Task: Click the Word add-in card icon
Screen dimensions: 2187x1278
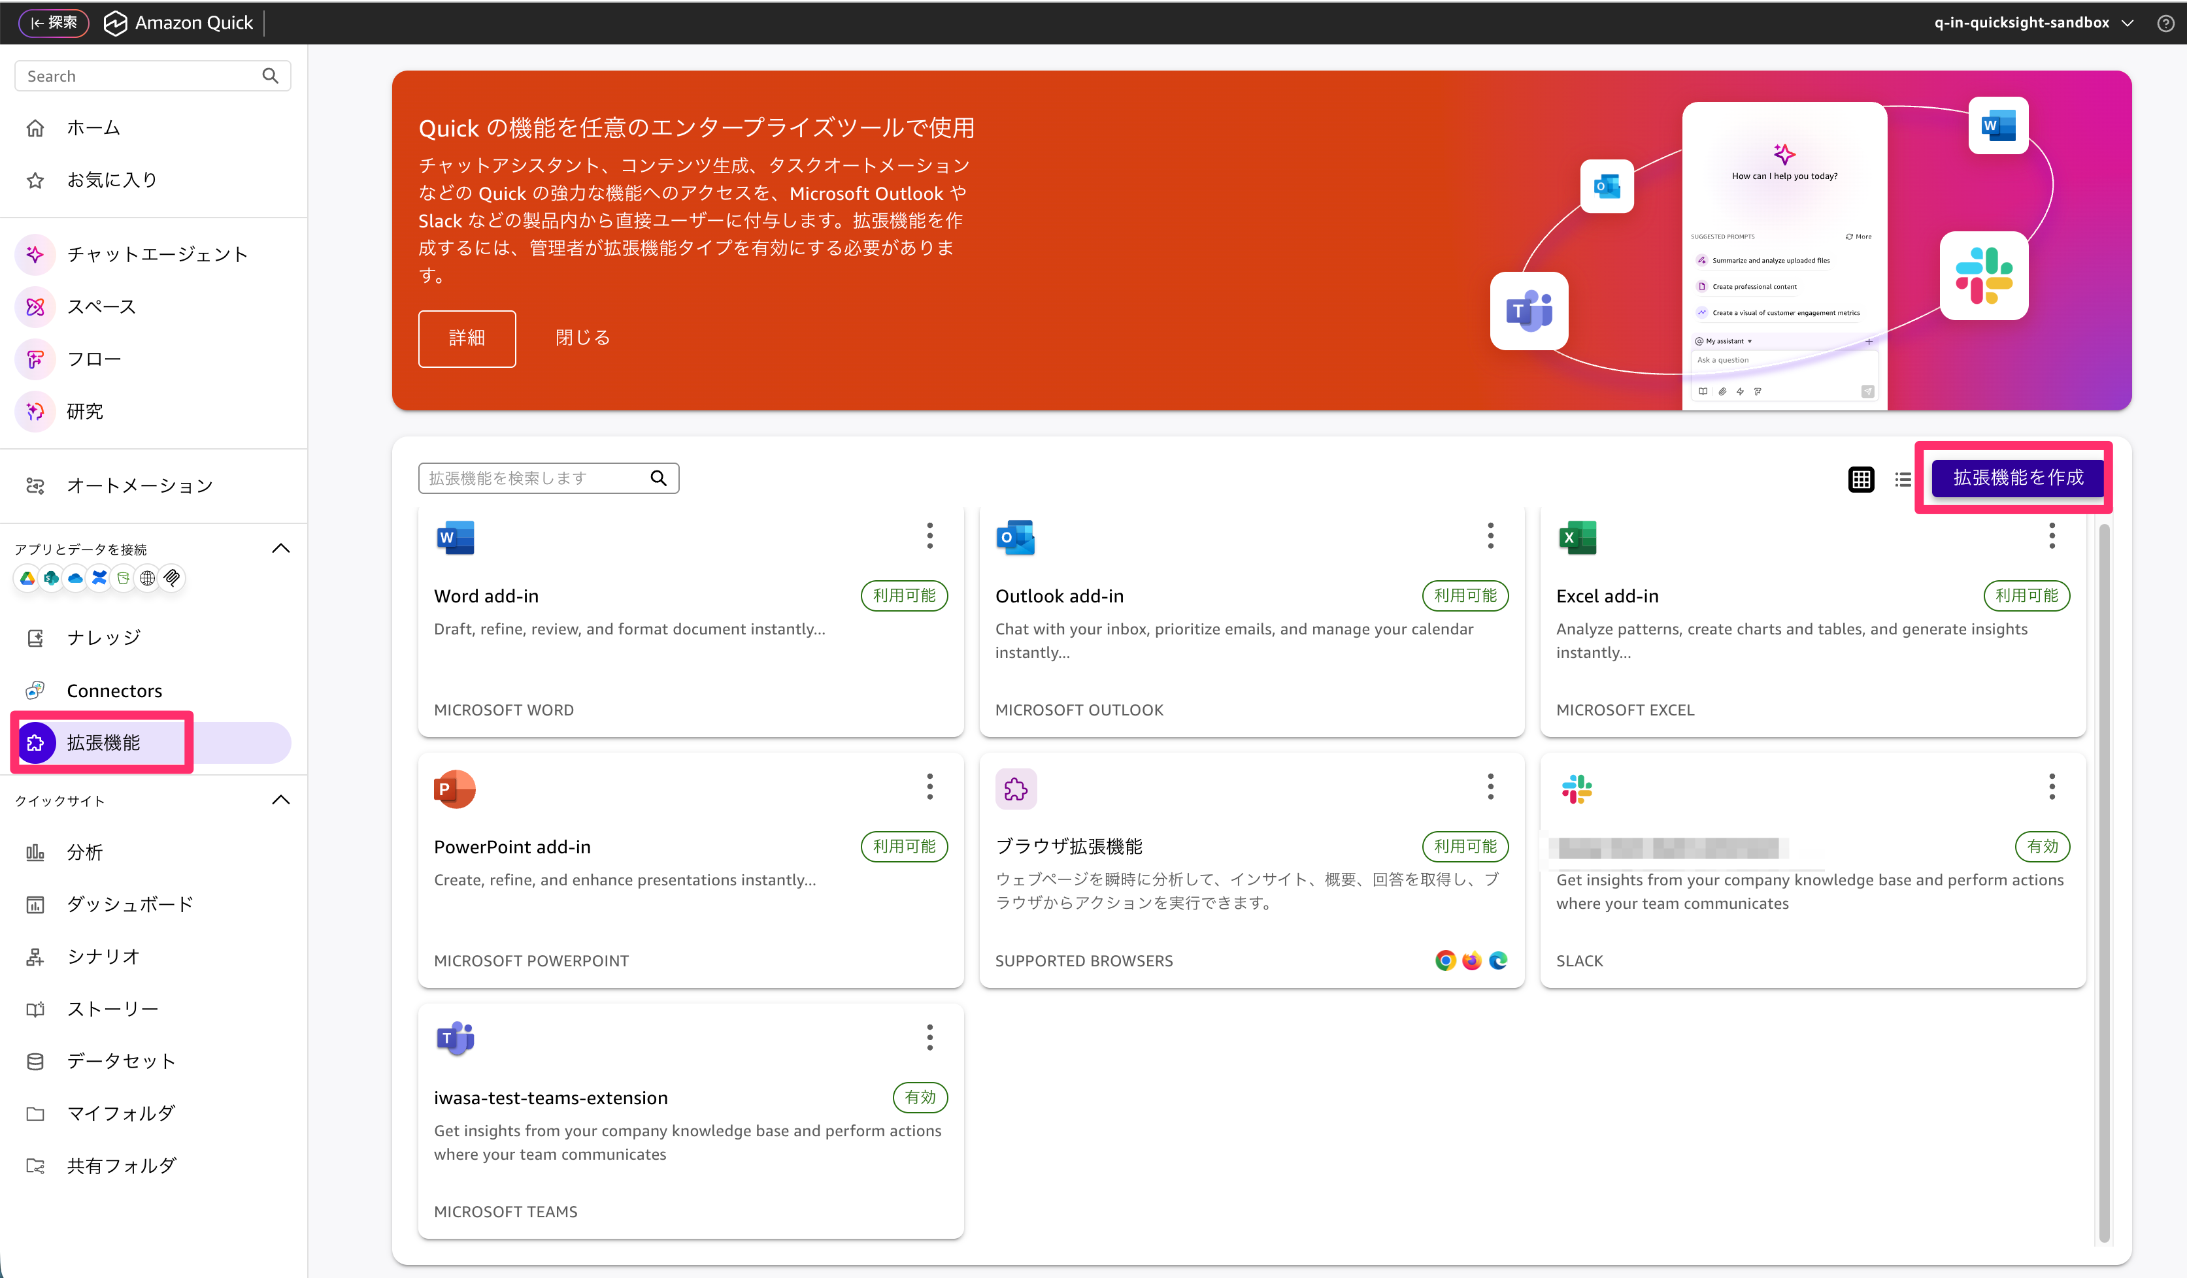Action: pyautogui.click(x=456, y=538)
